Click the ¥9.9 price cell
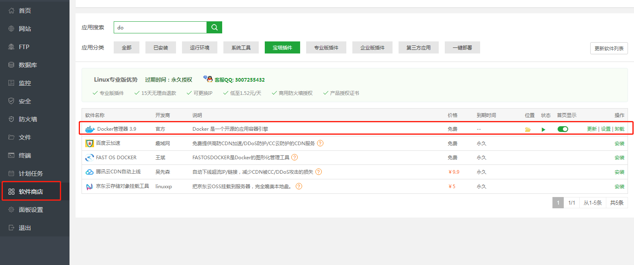The image size is (634, 265). (x=454, y=172)
